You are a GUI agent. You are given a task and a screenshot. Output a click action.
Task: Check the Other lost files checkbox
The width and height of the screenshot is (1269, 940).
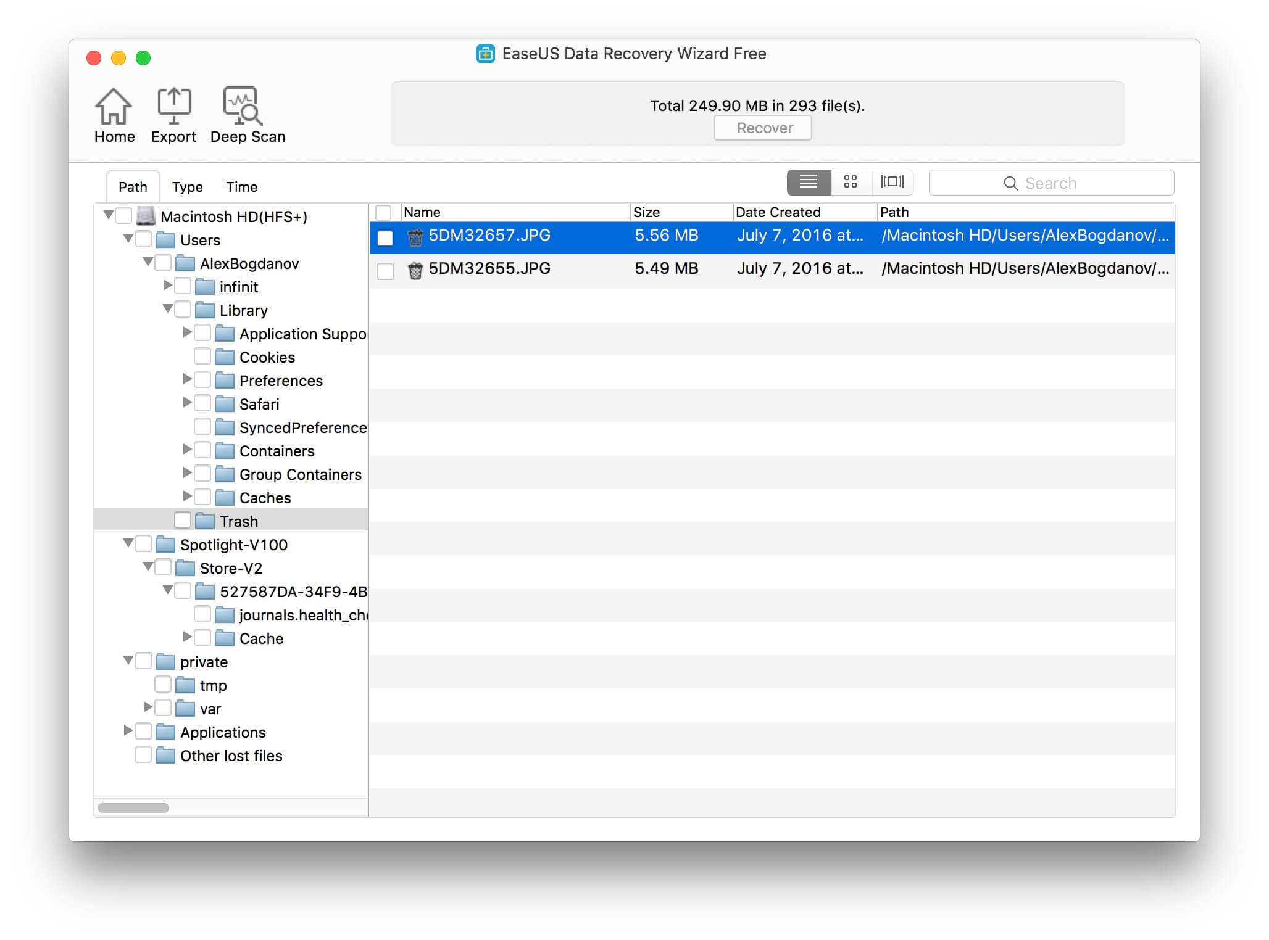pos(143,754)
